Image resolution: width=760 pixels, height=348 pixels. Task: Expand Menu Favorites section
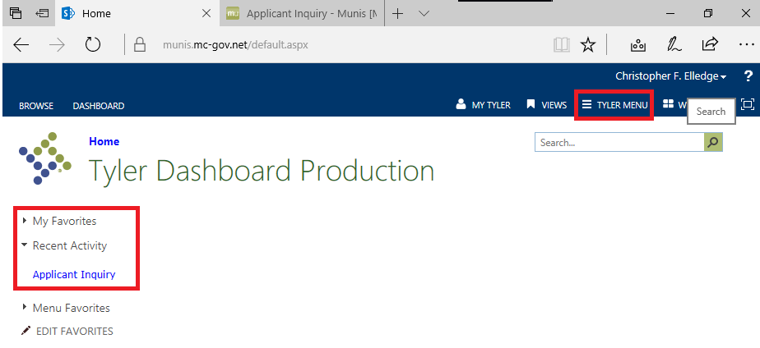pyautogui.click(x=66, y=308)
